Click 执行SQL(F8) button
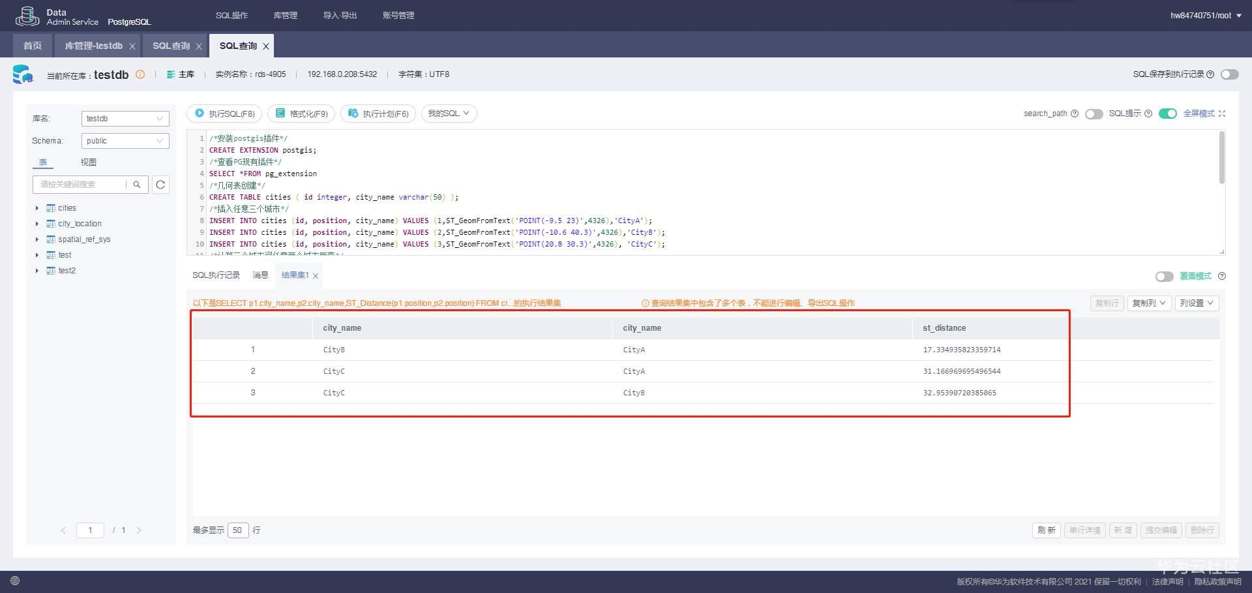Screen dimensions: 1252x593 pyautogui.click(x=225, y=114)
